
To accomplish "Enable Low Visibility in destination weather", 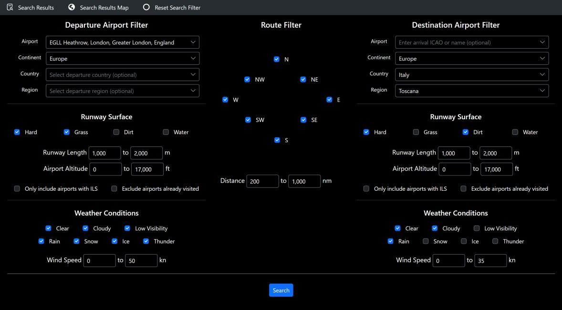I will [x=477, y=228].
